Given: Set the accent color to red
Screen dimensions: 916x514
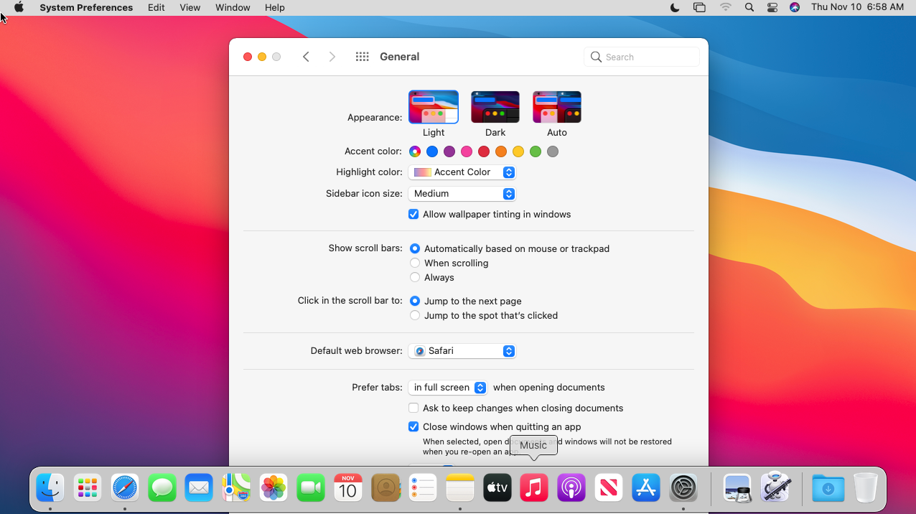Looking at the screenshot, I should coord(484,151).
